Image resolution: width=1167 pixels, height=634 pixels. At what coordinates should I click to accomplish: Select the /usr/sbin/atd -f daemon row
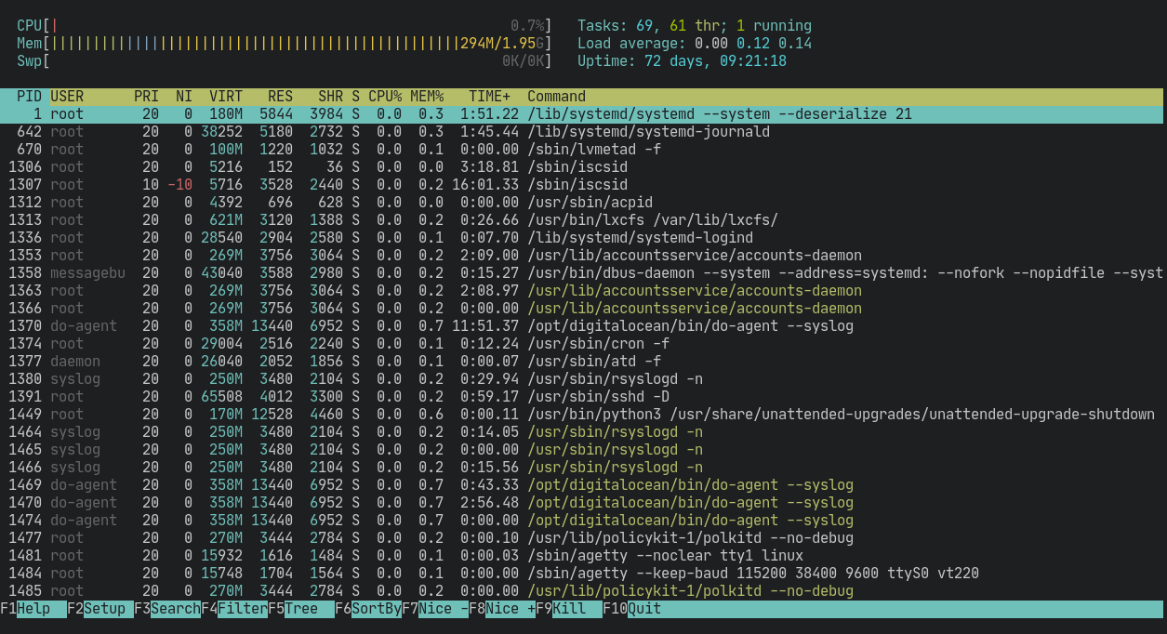[x=582, y=362]
